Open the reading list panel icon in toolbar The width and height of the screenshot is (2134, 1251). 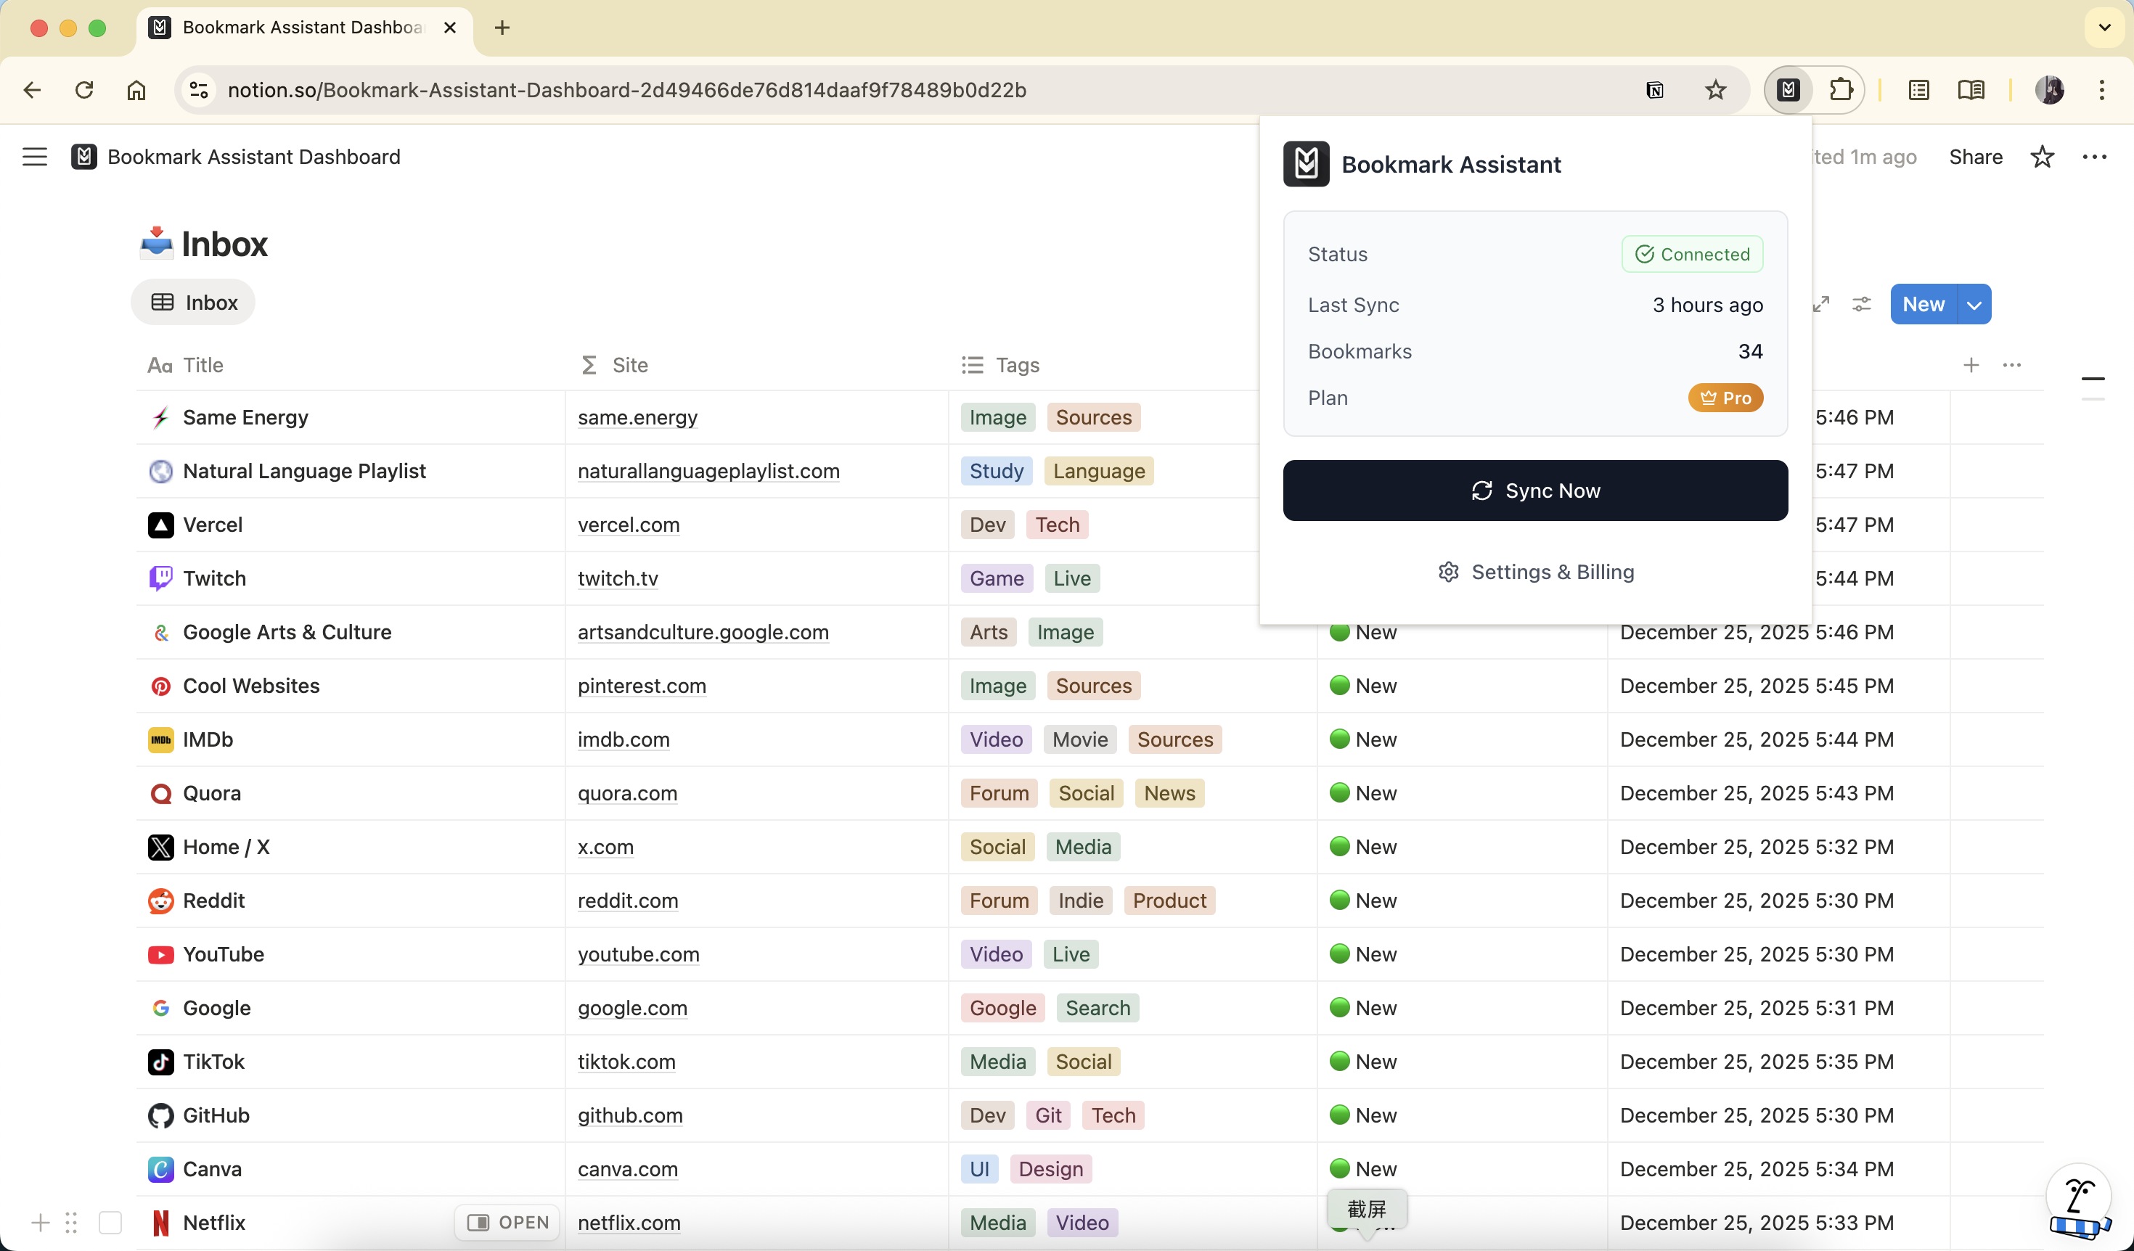tap(1971, 90)
